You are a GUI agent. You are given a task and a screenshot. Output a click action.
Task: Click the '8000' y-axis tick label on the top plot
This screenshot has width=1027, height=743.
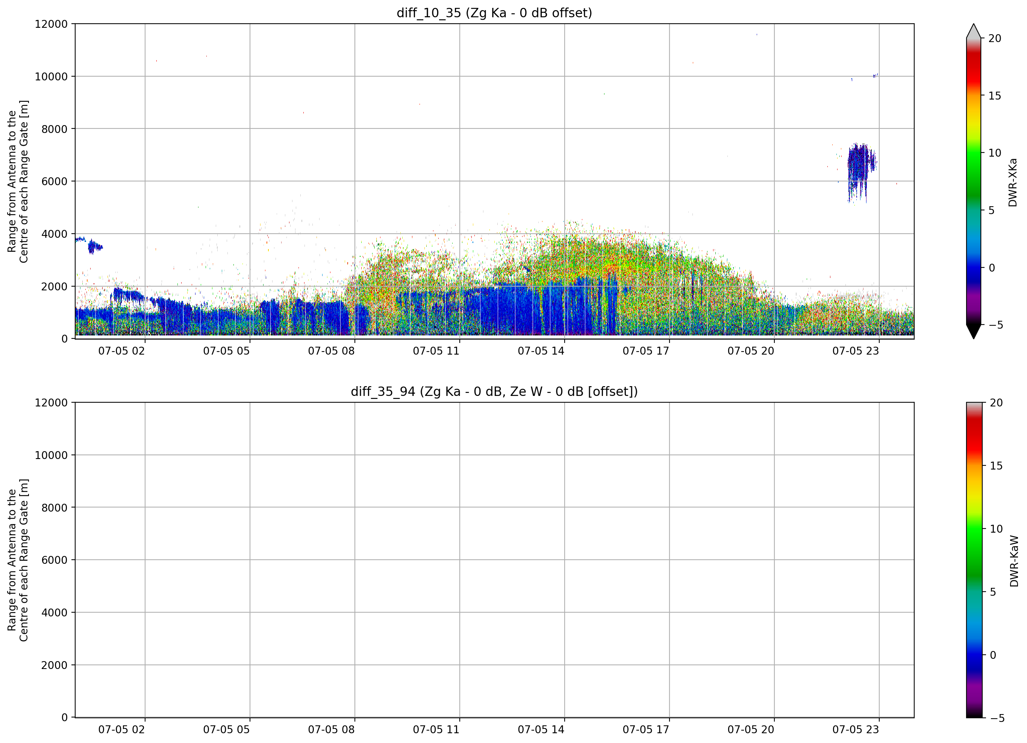click(55, 129)
